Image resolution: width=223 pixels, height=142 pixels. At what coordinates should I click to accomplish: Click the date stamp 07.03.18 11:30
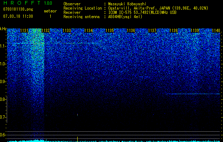[x=18, y=16]
